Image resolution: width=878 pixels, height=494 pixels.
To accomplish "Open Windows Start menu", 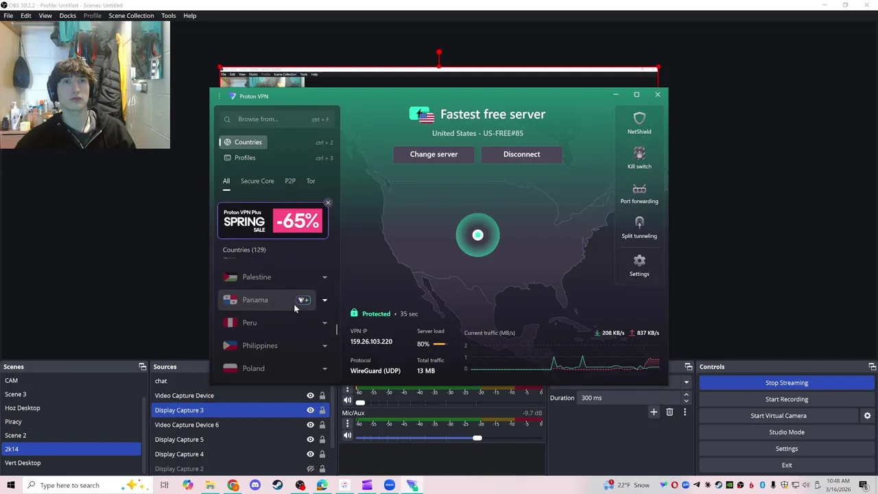I will pyautogui.click(x=11, y=485).
